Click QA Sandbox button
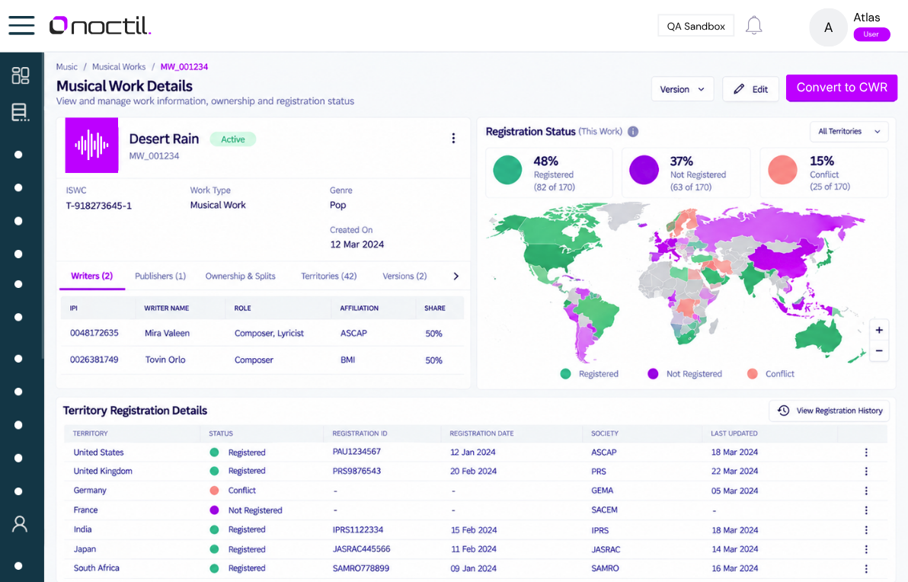This screenshot has height=582, width=908. point(695,26)
